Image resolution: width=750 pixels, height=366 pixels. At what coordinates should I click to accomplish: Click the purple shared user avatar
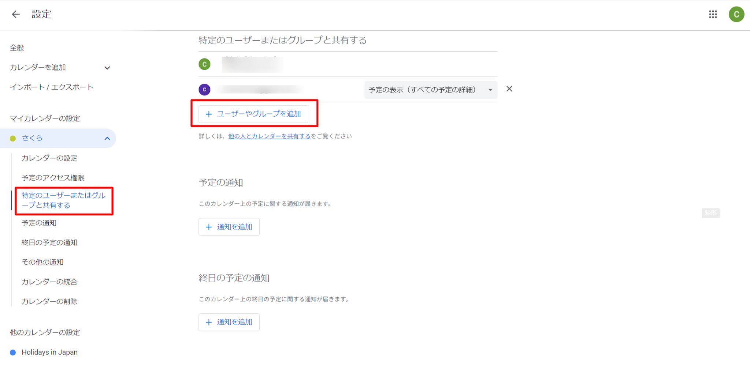click(204, 90)
